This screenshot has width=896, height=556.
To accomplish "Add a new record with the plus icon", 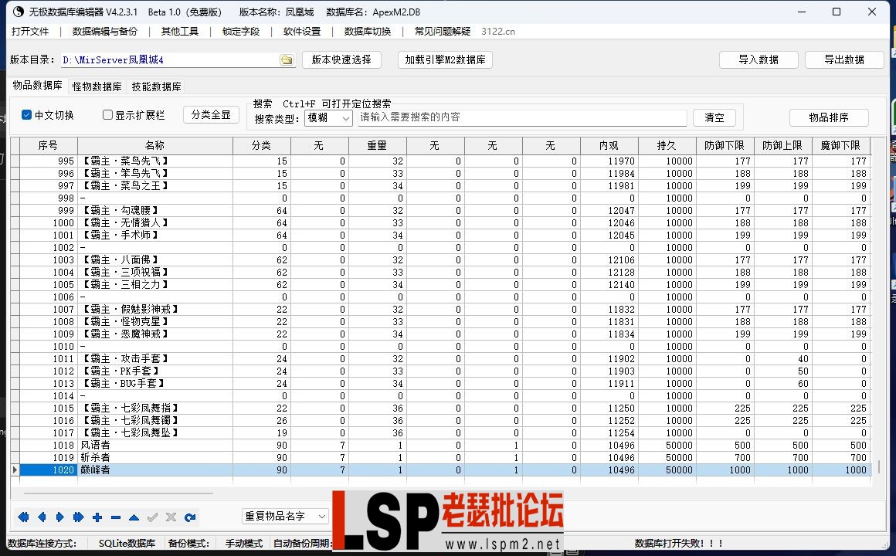I will pos(97,517).
